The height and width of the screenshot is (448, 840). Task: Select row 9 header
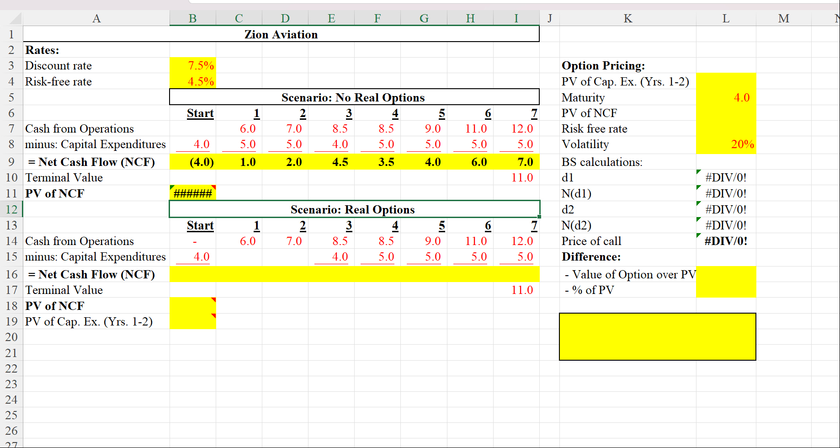tap(11, 162)
